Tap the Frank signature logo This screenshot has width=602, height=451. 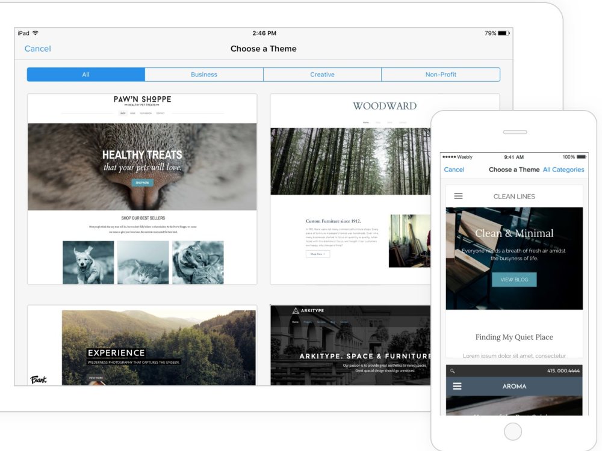[39, 379]
